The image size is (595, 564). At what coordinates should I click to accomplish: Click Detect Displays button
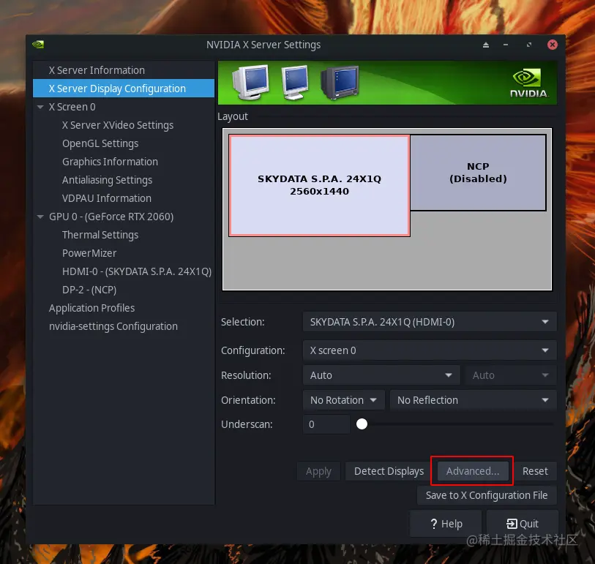pos(389,471)
